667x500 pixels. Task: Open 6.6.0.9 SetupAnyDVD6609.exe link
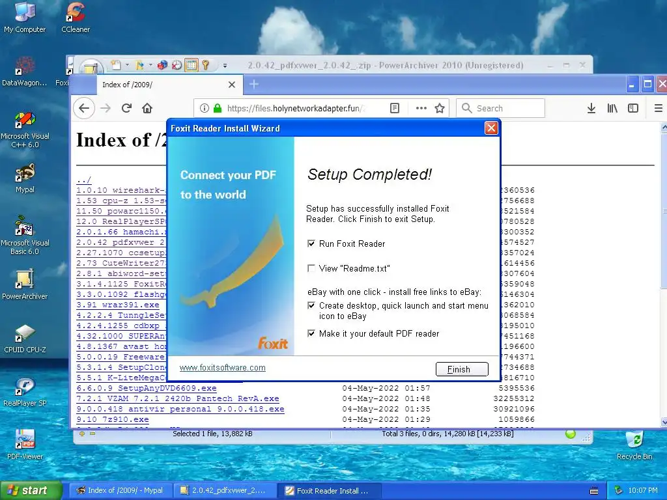pyautogui.click(x=147, y=388)
